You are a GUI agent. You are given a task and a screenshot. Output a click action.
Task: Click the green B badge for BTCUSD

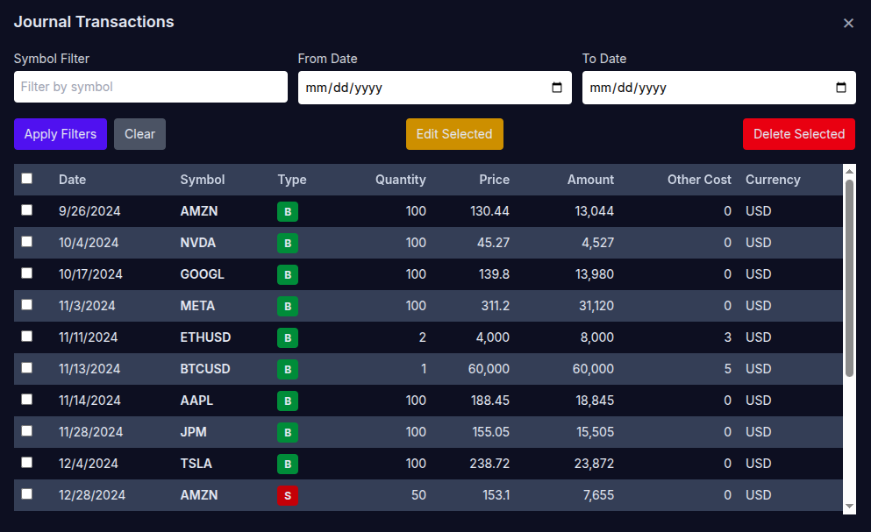click(x=287, y=369)
